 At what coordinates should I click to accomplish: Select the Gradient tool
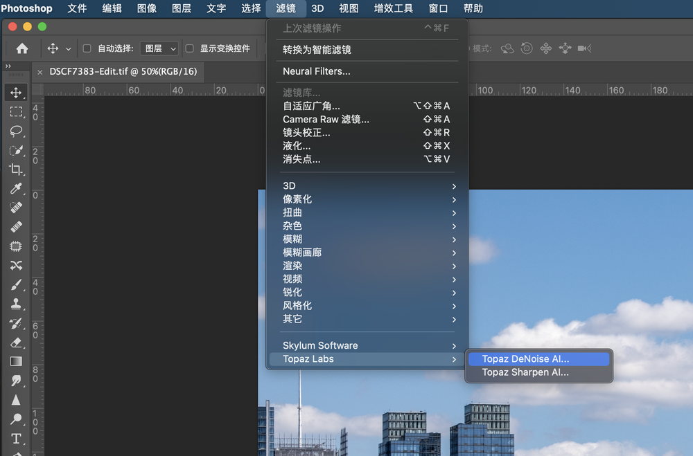pyautogui.click(x=16, y=361)
